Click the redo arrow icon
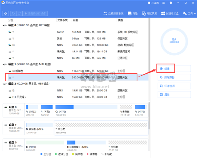Image resolution: width=197 pixels, height=158 pixels. pyautogui.click(x=19, y=13)
